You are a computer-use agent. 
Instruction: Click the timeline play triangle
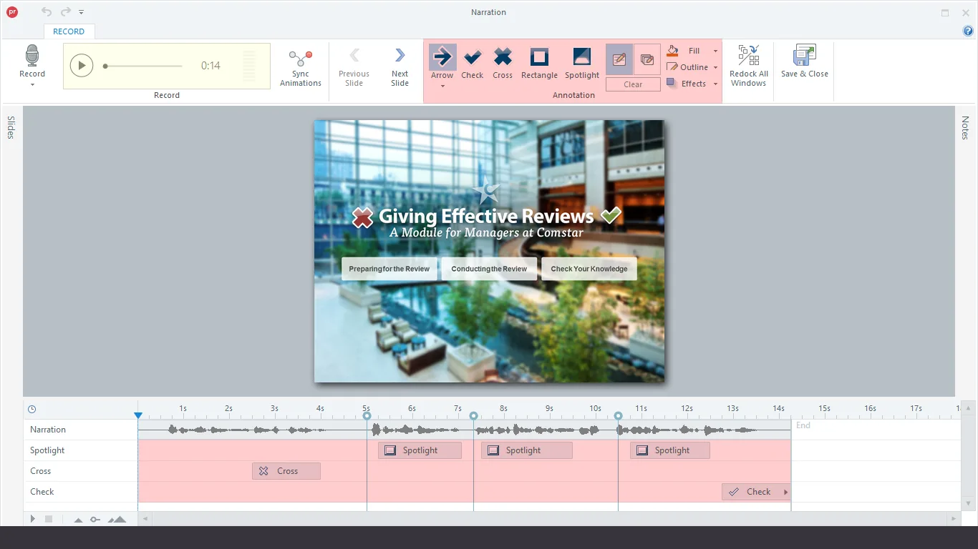pyautogui.click(x=33, y=519)
